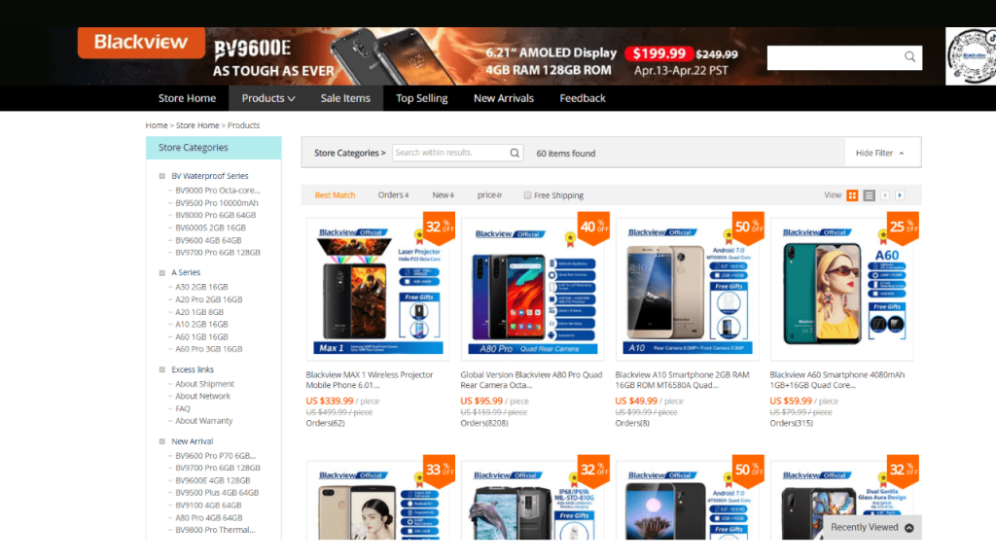Viewport: 996px width, 560px height.
Task: Select BV9700 Pro 6GB 128GB under Waterproof Series
Action: pos(218,253)
